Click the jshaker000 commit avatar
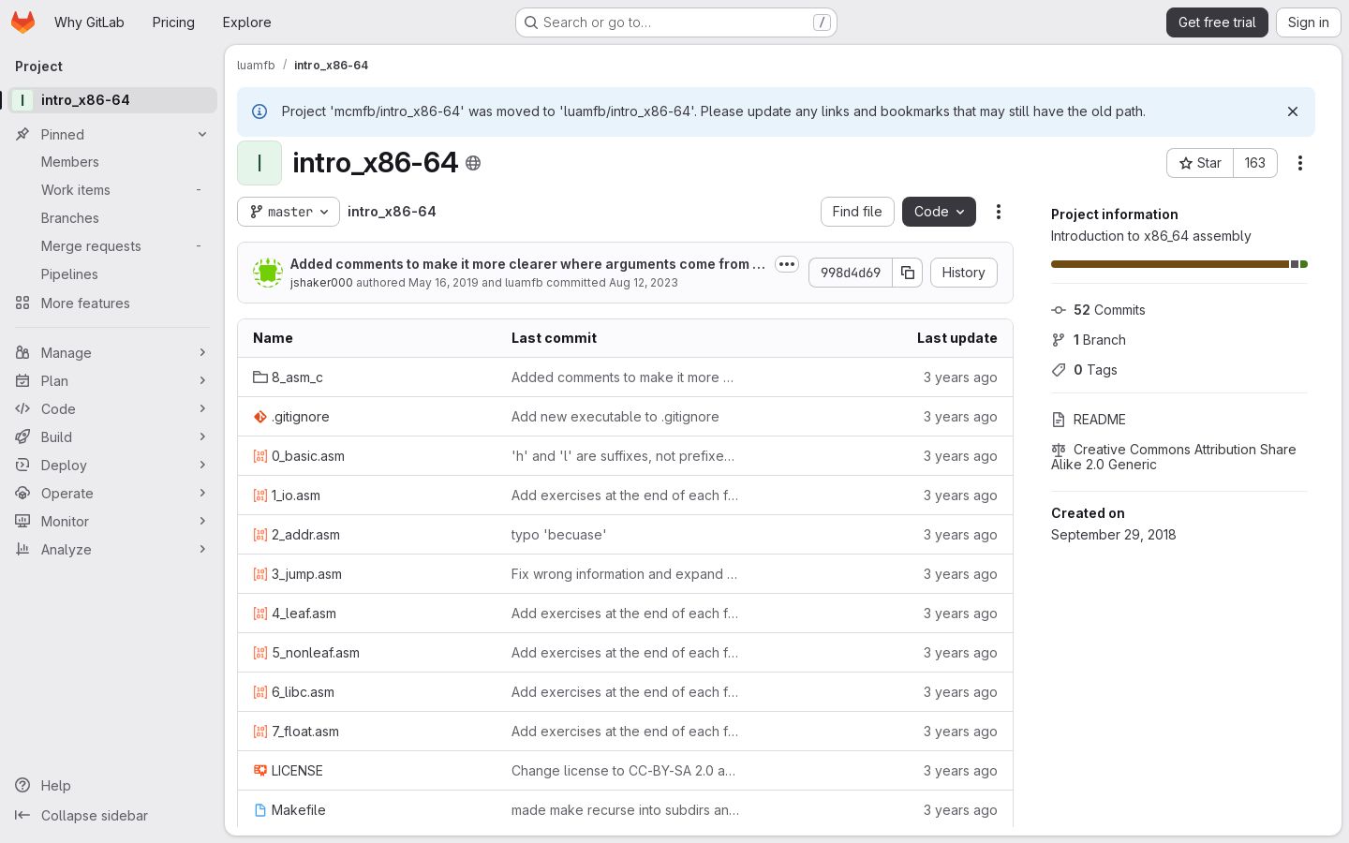 click(x=268, y=273)
